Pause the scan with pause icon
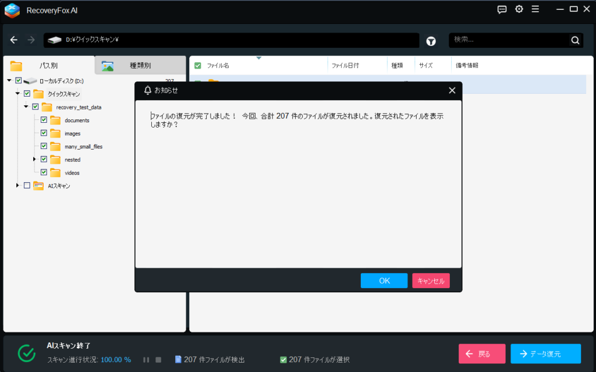This screenshot has width=596, height=372. click(146, 360)
